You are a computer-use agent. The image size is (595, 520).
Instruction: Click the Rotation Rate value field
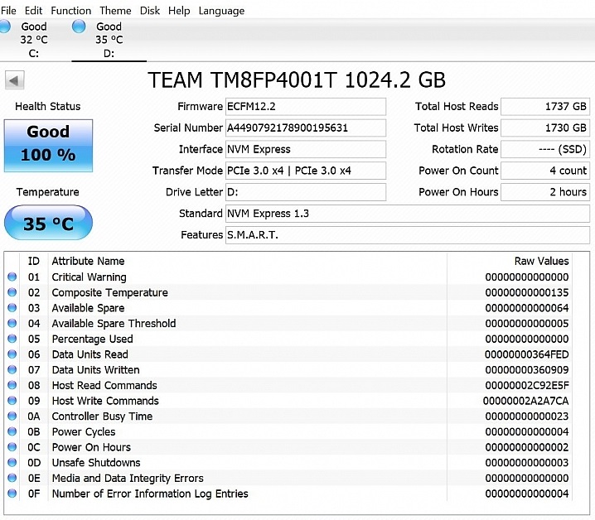point(545,149)
